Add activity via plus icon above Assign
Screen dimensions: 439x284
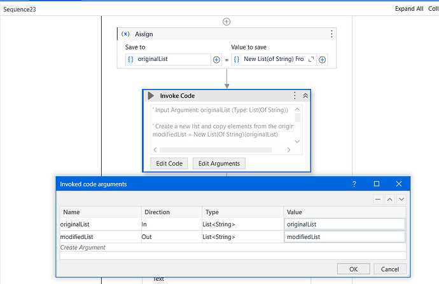pos(226,22)
